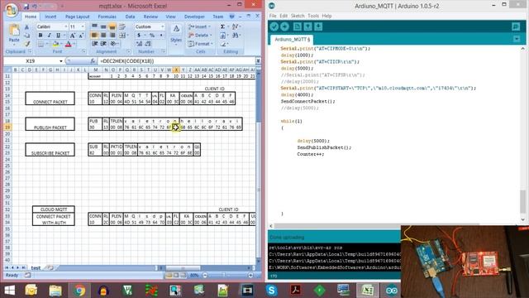
Task: Decrease the cell indent
Action: tap(95, 44)
